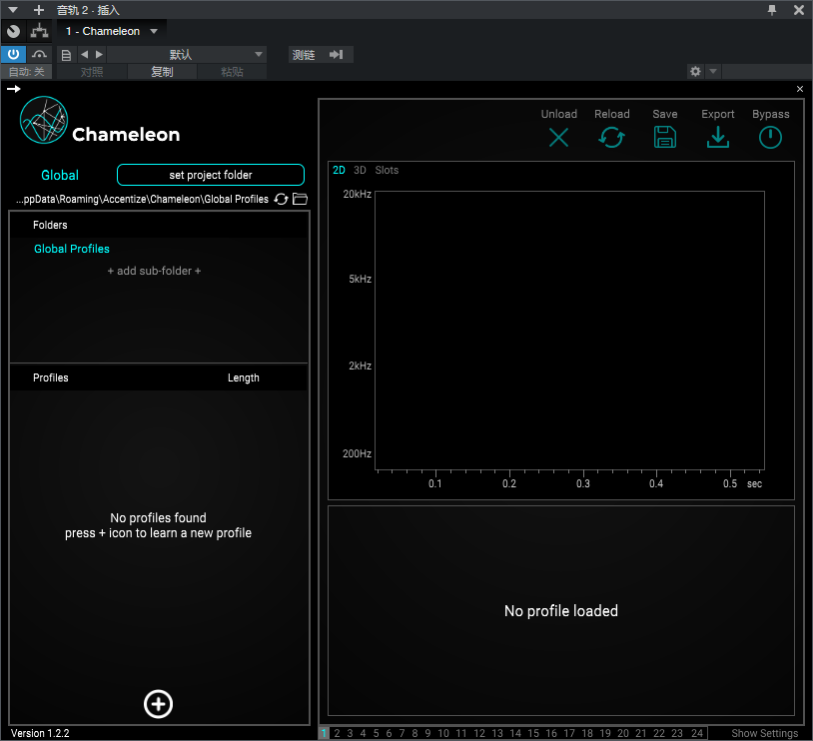Click the set project folder button
This screenshot has height=741, width=813.
tap(211, 175)
